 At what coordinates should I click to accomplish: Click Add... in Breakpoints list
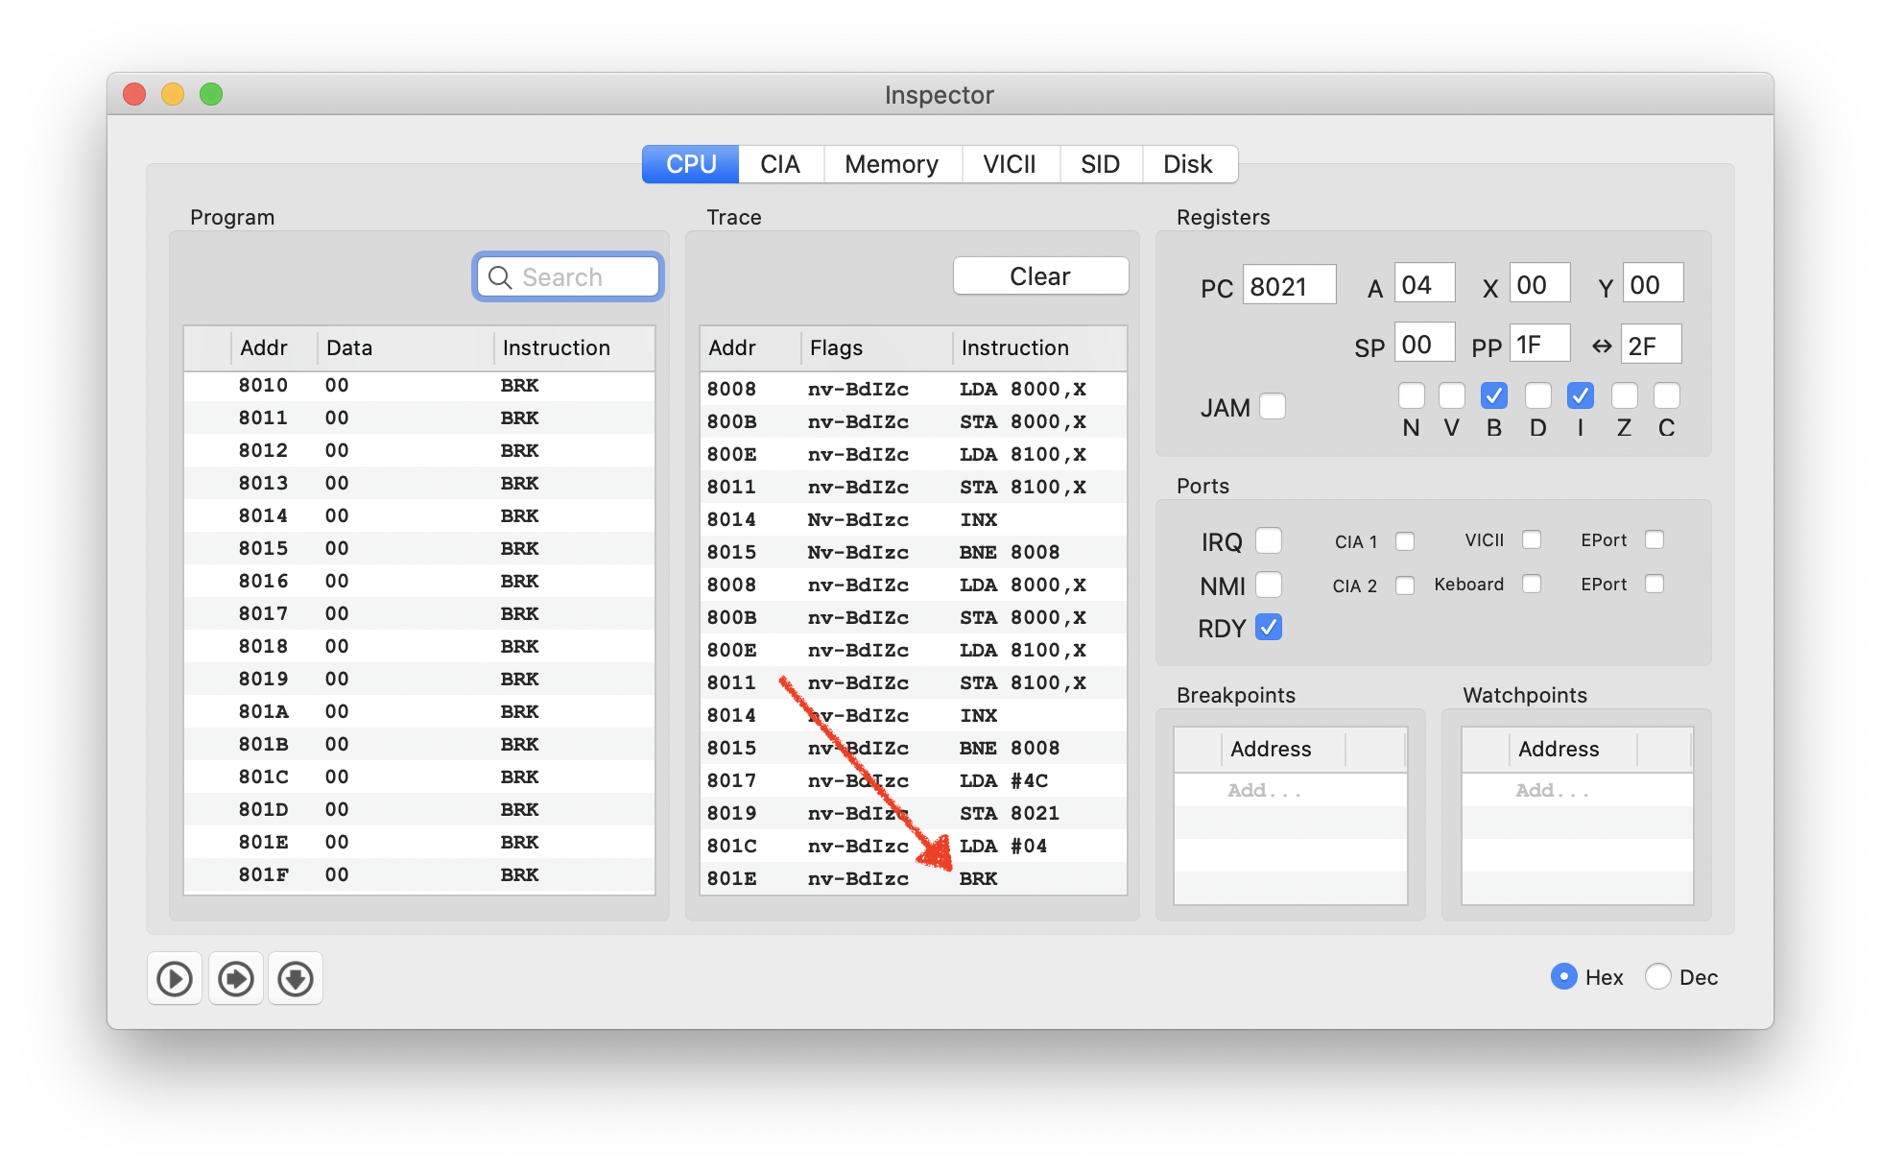pyautogui.click(x=1264, y=790)
